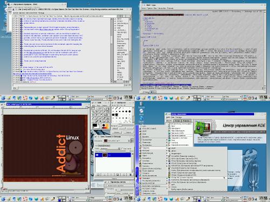Click the Close button in Brush Selection dialog

128,132
